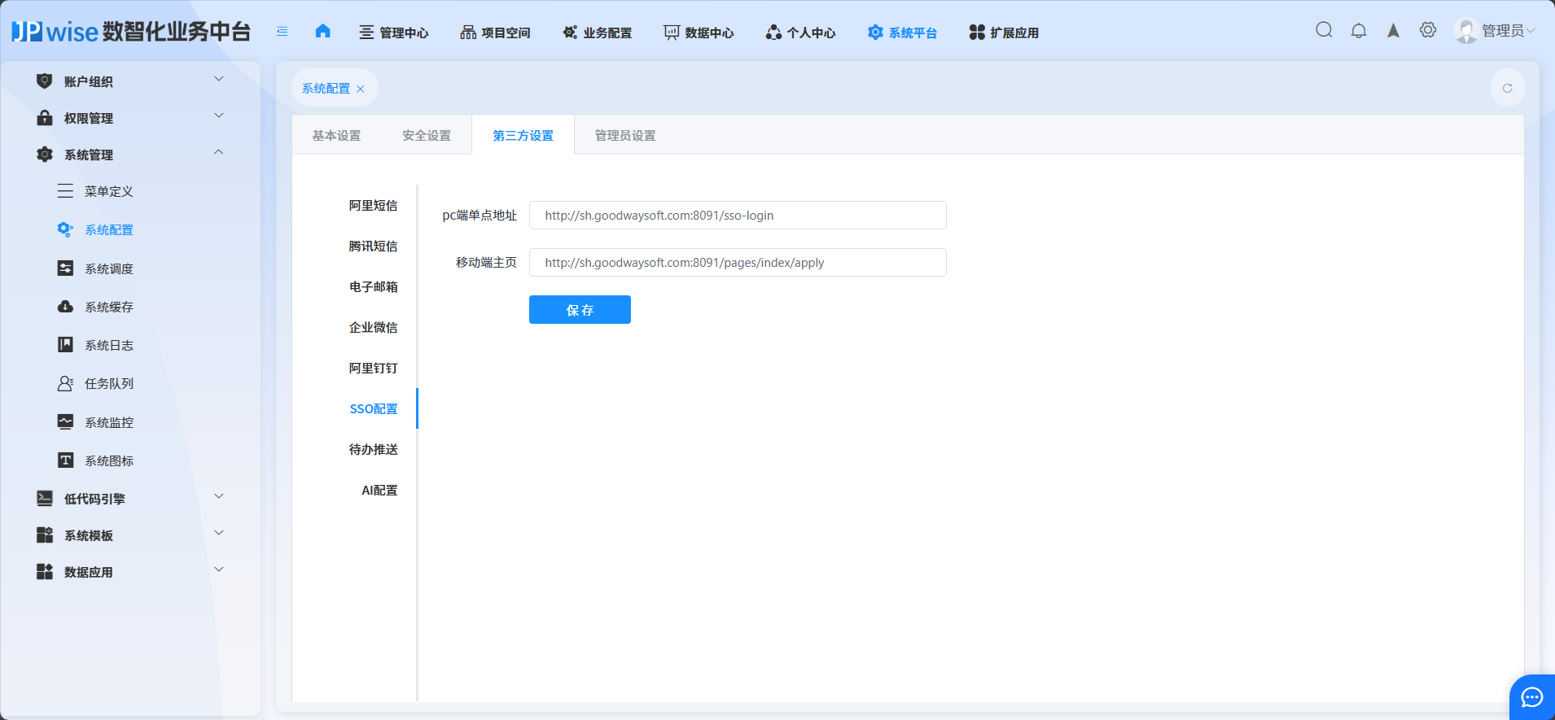
Task: Select 待办推送 settings section
Action: 374,449
